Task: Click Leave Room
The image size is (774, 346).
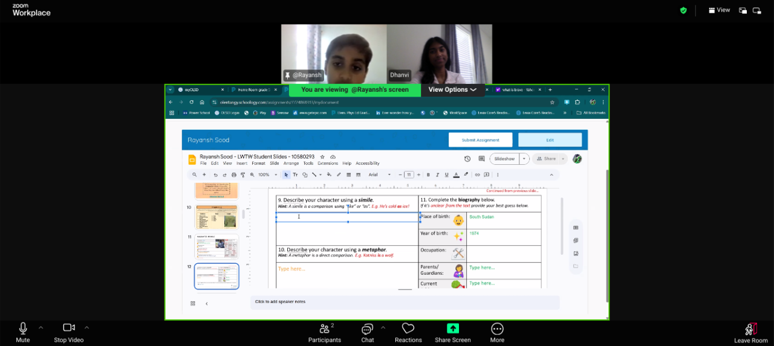Action: coord(750,333)
